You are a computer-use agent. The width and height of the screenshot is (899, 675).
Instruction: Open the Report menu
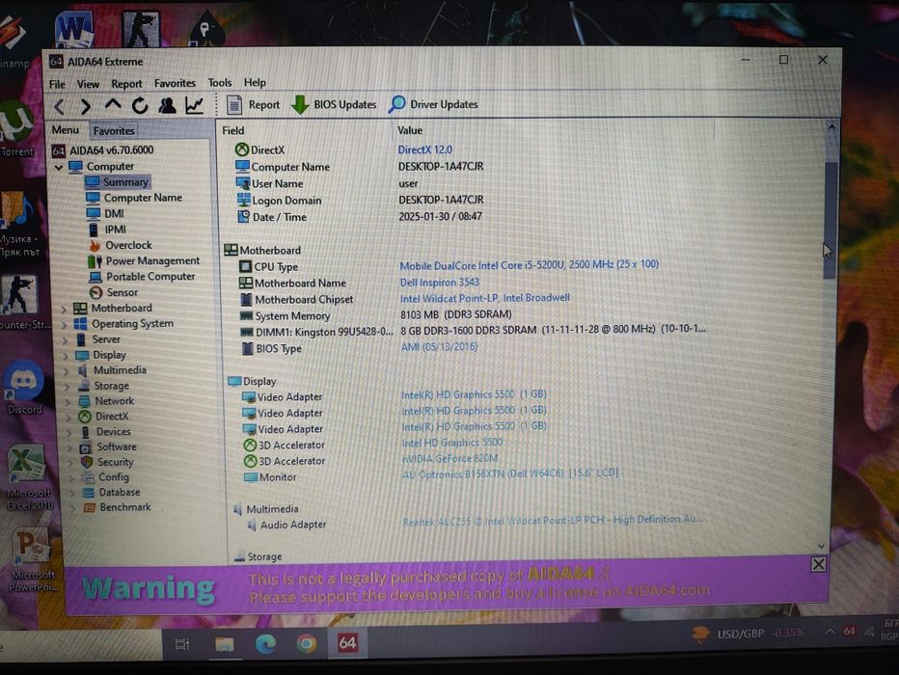tap(126, 84)
